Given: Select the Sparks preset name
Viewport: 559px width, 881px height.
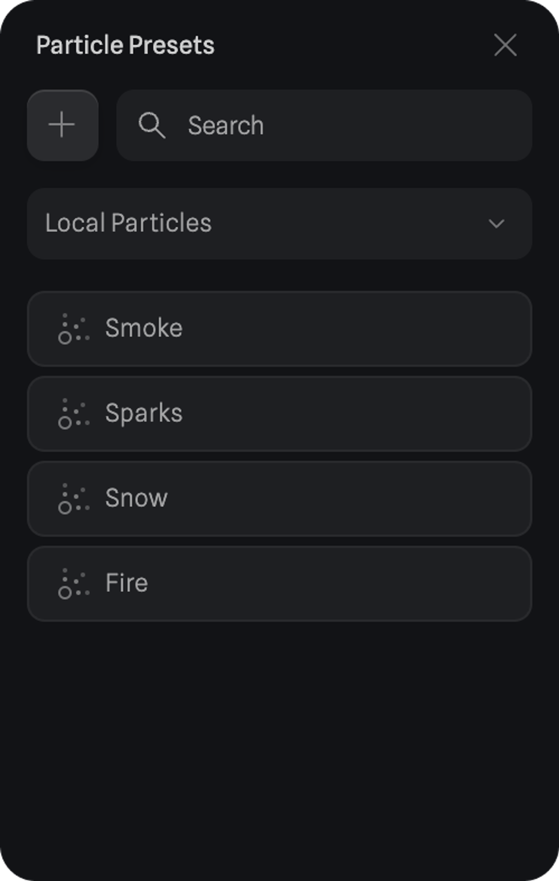Looking at the screenshot, I should [x=144, y=413].
